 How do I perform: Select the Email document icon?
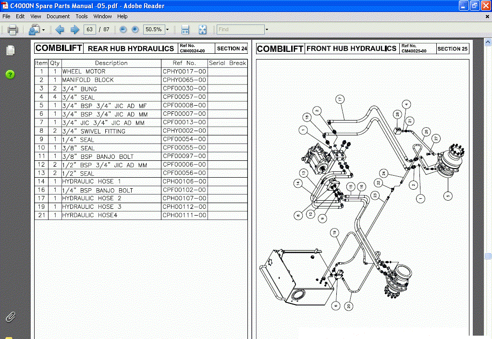(x=34, y=29)
